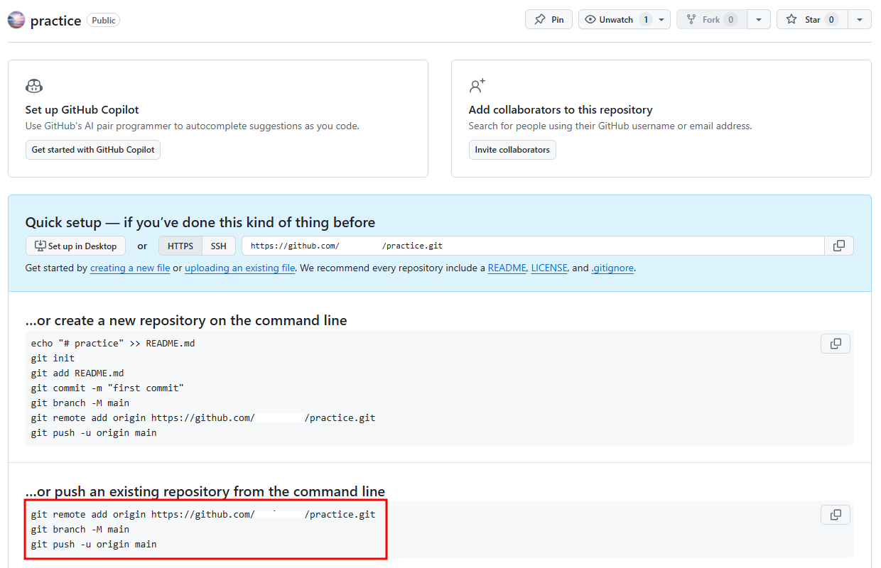881x568 pixels.
Task: Click the 'Set up GitHub Copilot' heading
Action: pyautogui.click(x=82, y=110)
